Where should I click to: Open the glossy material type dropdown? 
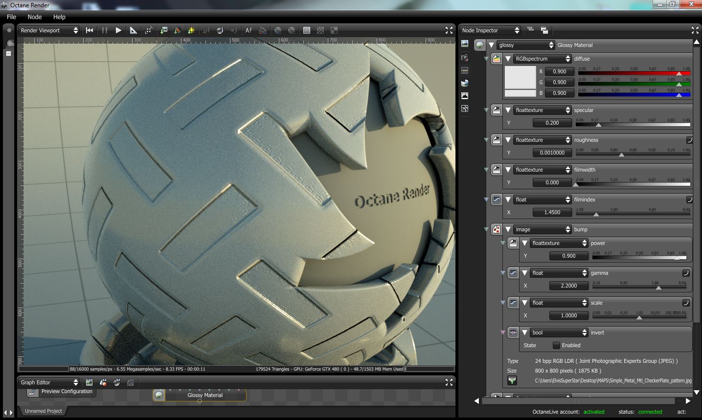click(x=526, y=45)
